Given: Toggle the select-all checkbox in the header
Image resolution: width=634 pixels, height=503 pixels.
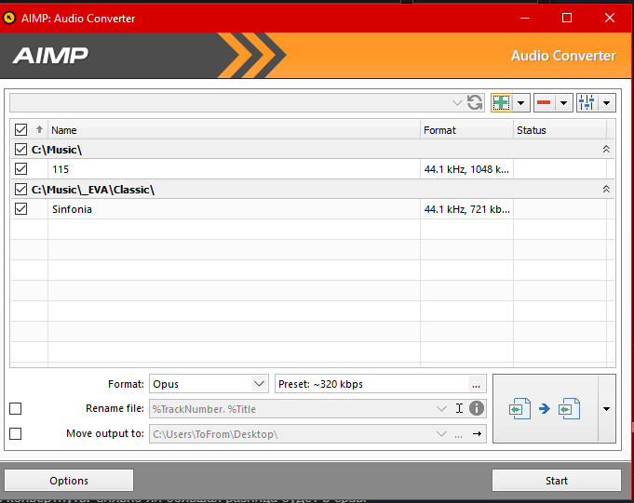Looking at the screenshot, I should click(20, 130).
